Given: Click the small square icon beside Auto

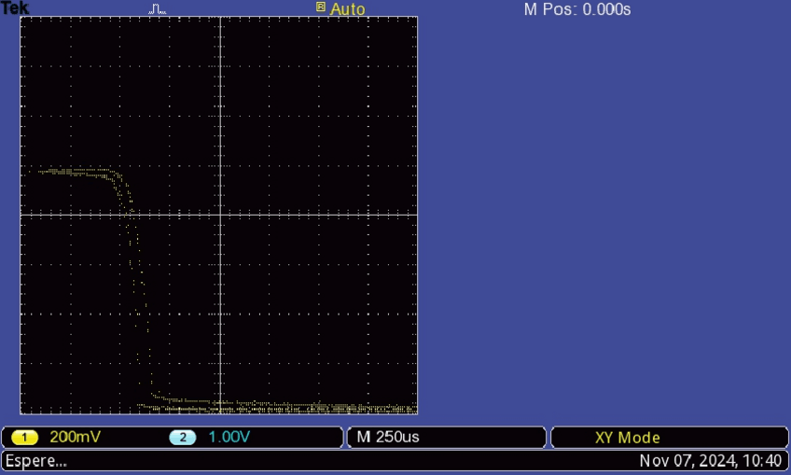Looking at the screenshot, I should coord(321,7).
